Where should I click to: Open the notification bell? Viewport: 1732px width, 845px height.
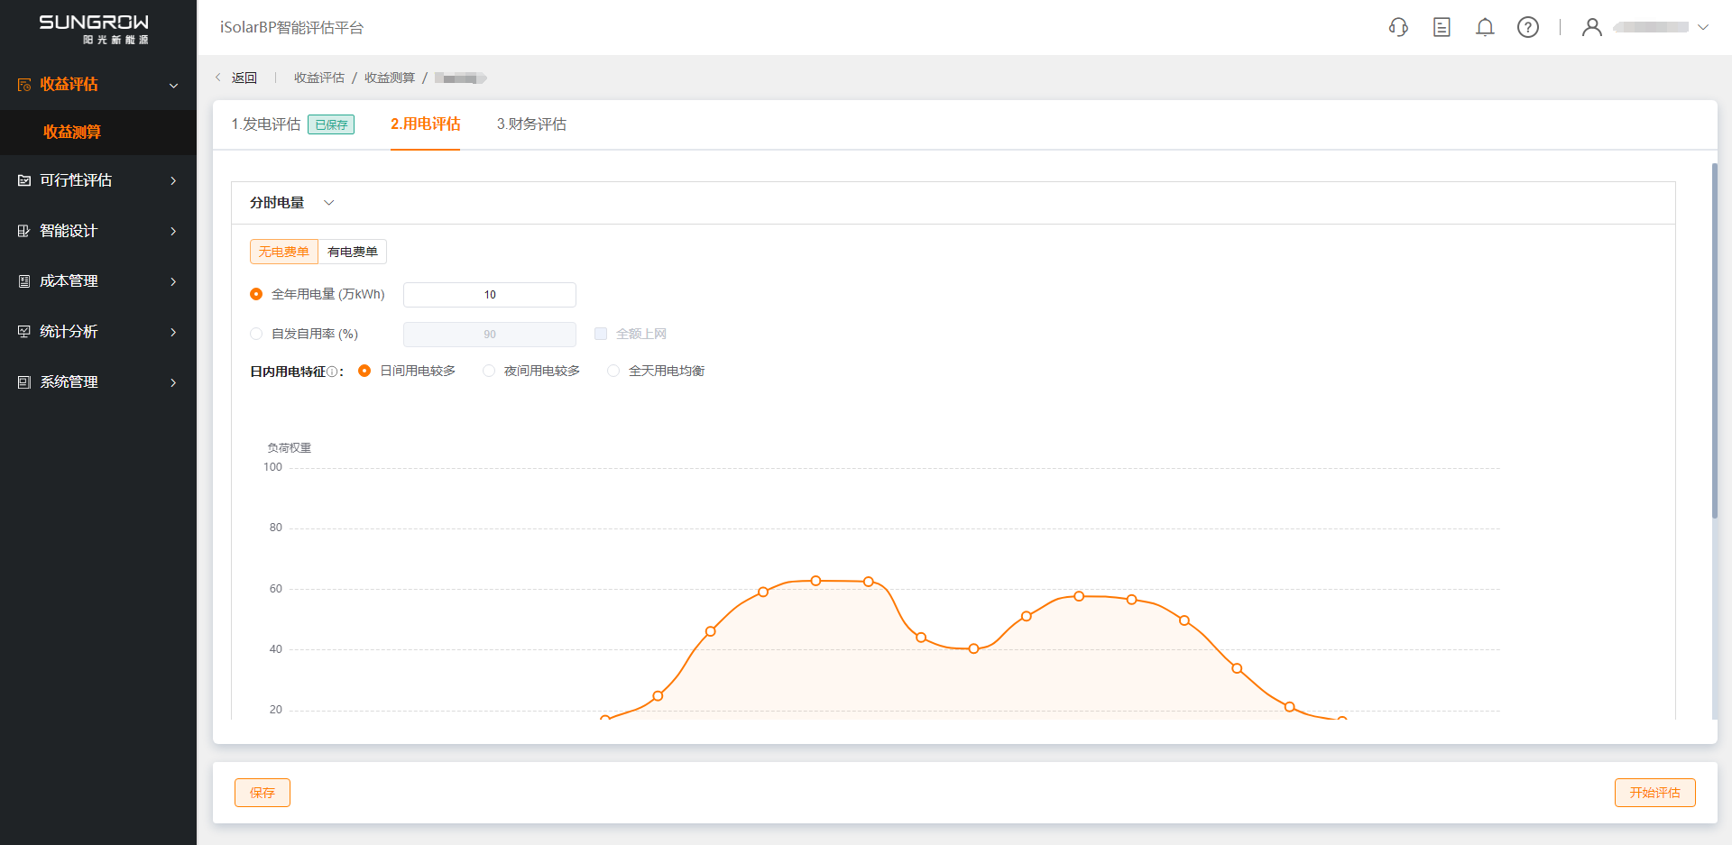[1485, 27]
